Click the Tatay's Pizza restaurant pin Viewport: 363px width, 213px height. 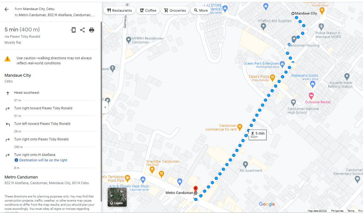coord(272,78)
